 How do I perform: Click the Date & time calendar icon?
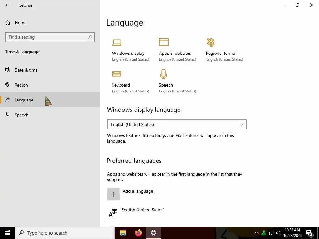point(7,70)
